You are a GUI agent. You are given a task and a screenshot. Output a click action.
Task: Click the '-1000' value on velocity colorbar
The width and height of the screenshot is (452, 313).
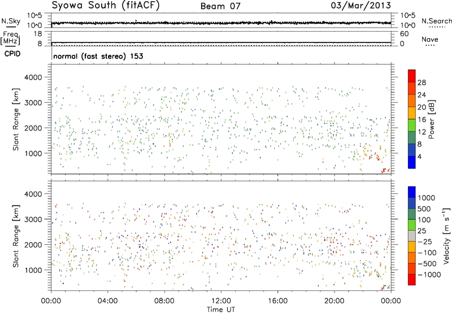(429, 275)
